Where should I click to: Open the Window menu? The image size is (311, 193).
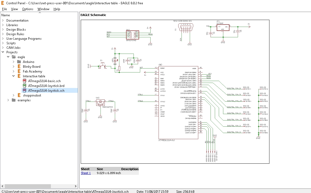pos(43,9)
